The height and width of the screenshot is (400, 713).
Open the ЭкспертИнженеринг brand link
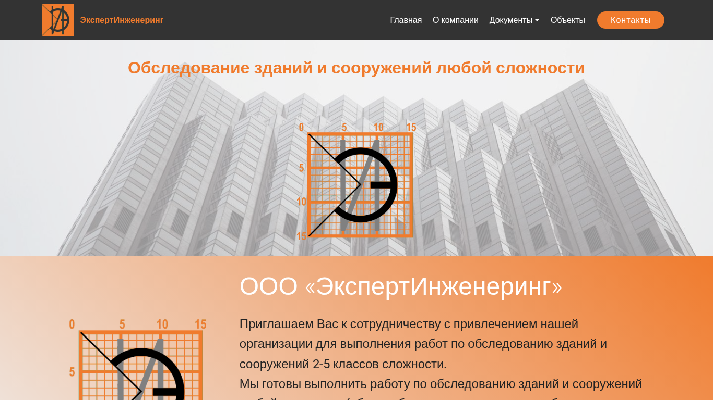point(122,20)
